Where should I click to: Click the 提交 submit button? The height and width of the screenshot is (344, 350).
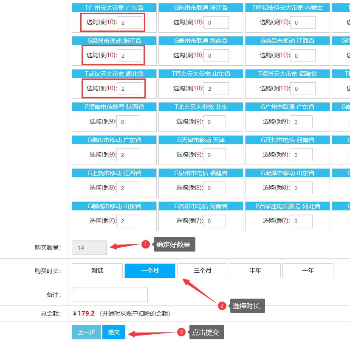point(113,332)
